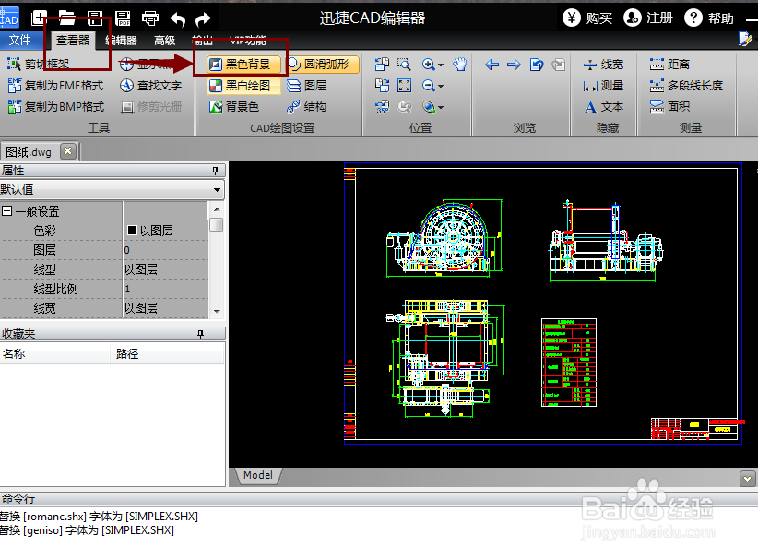Click the undo arrow icon
This screenshot has height=559, width=758.
[x=178, y=19]
